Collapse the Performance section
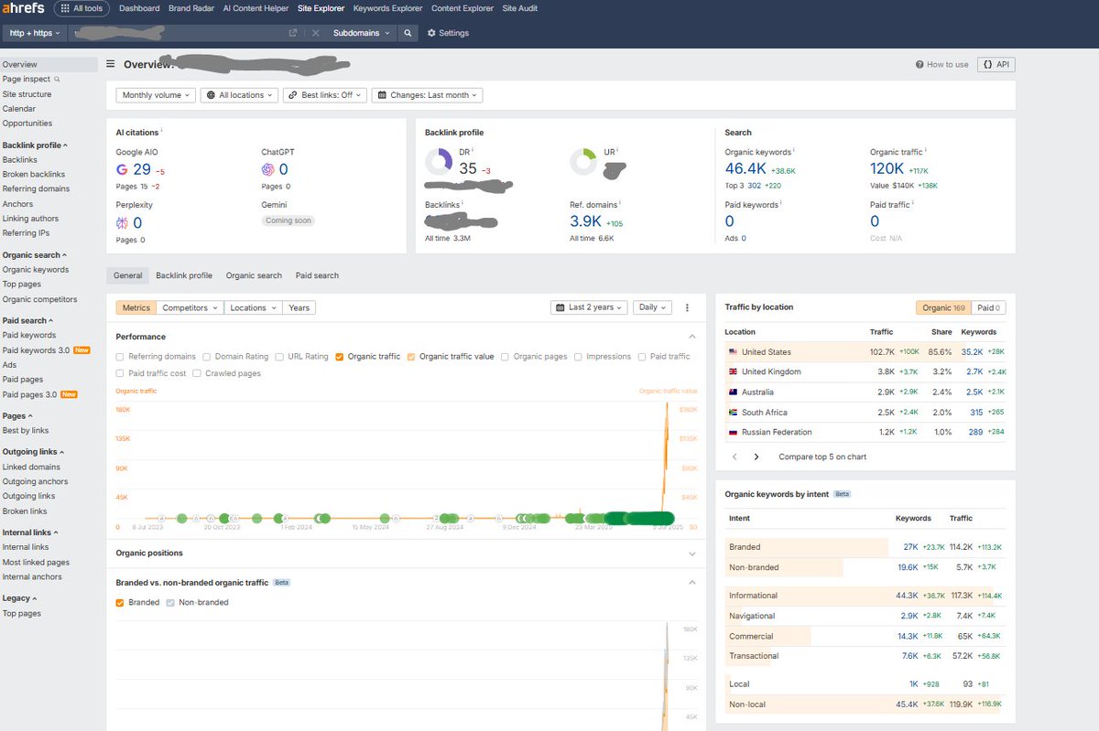 click(x=692, y=337)
